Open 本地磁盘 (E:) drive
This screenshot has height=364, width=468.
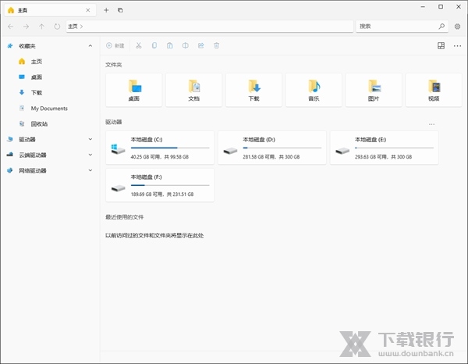(x=384, y=148)
